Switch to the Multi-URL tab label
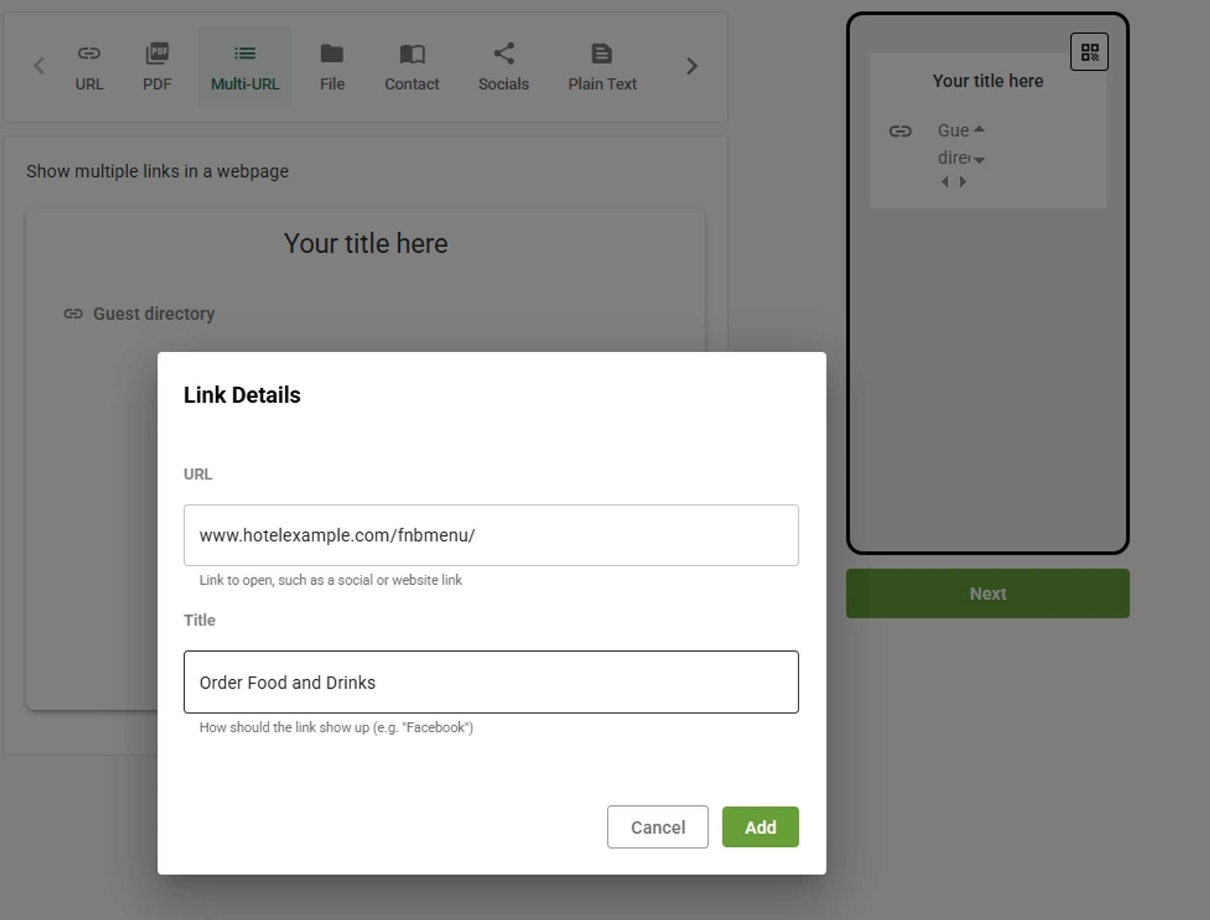The width and height of the screenshot is (1210, 920). [x=245, y=84]
